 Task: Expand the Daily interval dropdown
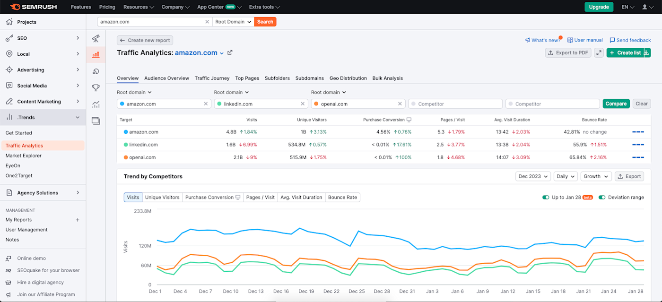point(566,176)
